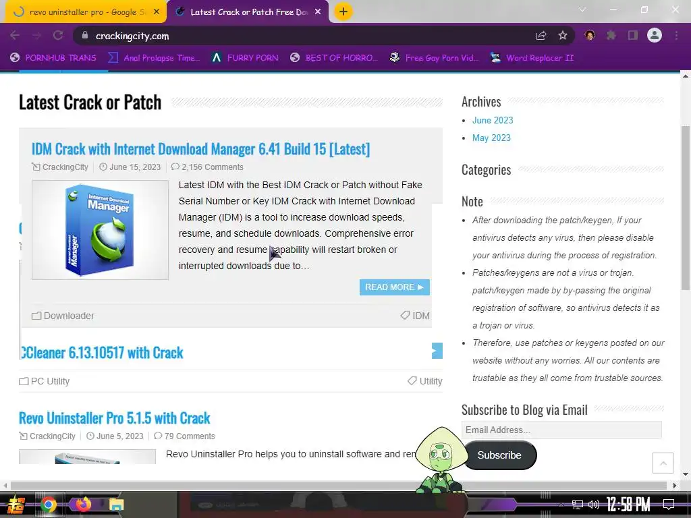Open the Word Replacer II bookmark
691x518 pixels.
(x=532, y=58)
